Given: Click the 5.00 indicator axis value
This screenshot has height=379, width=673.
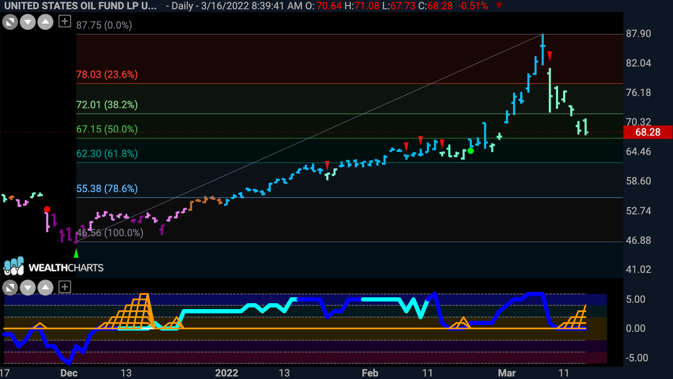Looking at the screenshot, I should (636, 299).
